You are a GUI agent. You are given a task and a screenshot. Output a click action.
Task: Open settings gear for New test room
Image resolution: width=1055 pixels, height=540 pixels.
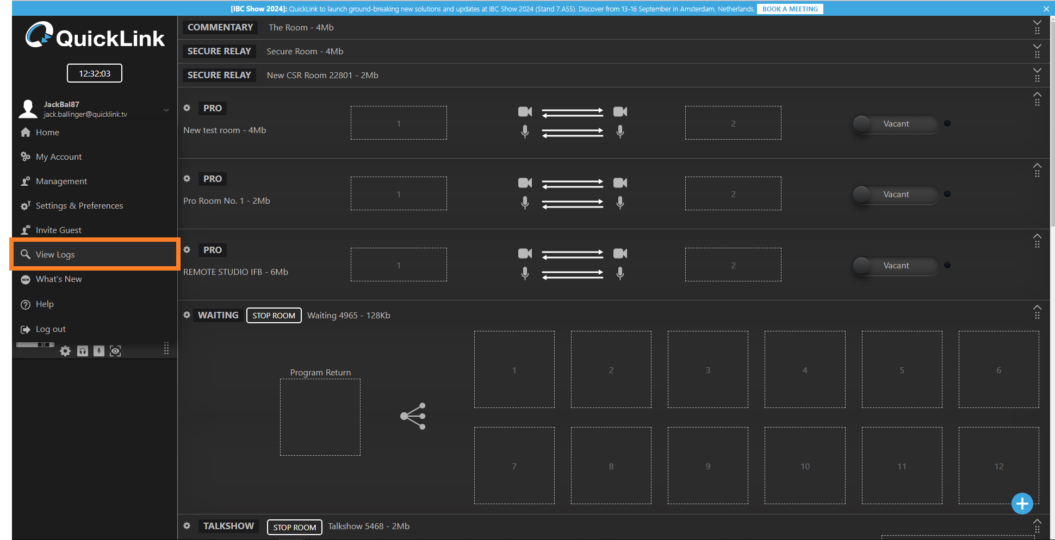click(187, 108)
